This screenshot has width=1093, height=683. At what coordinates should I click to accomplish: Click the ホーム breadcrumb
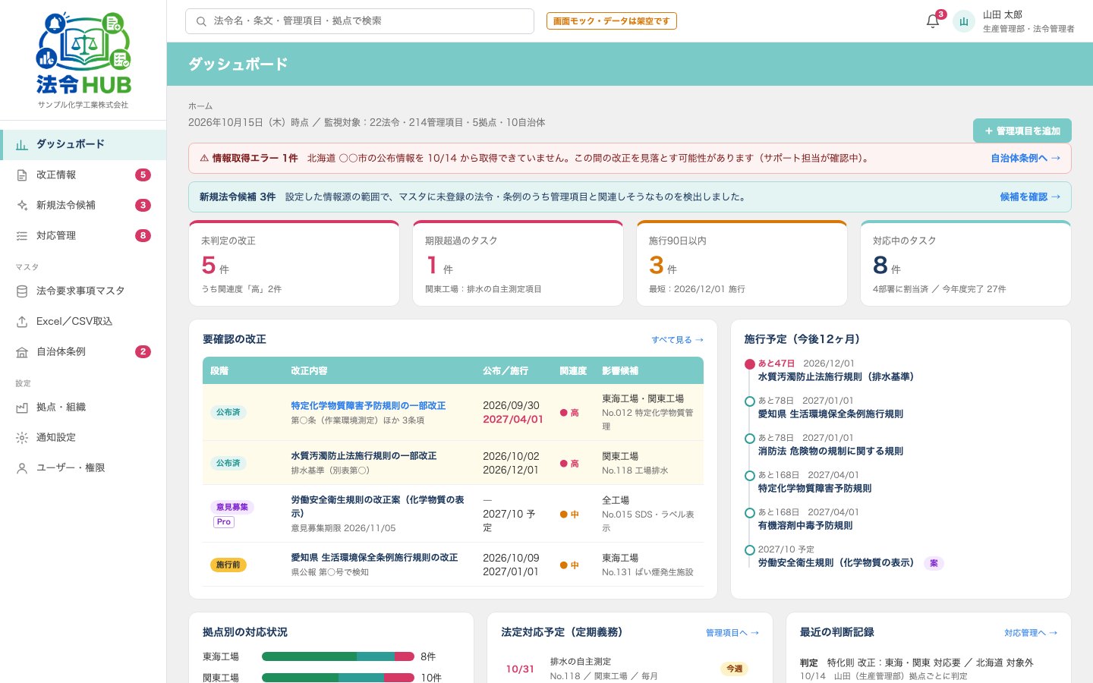pyautogui.click(x=200, y=106)
